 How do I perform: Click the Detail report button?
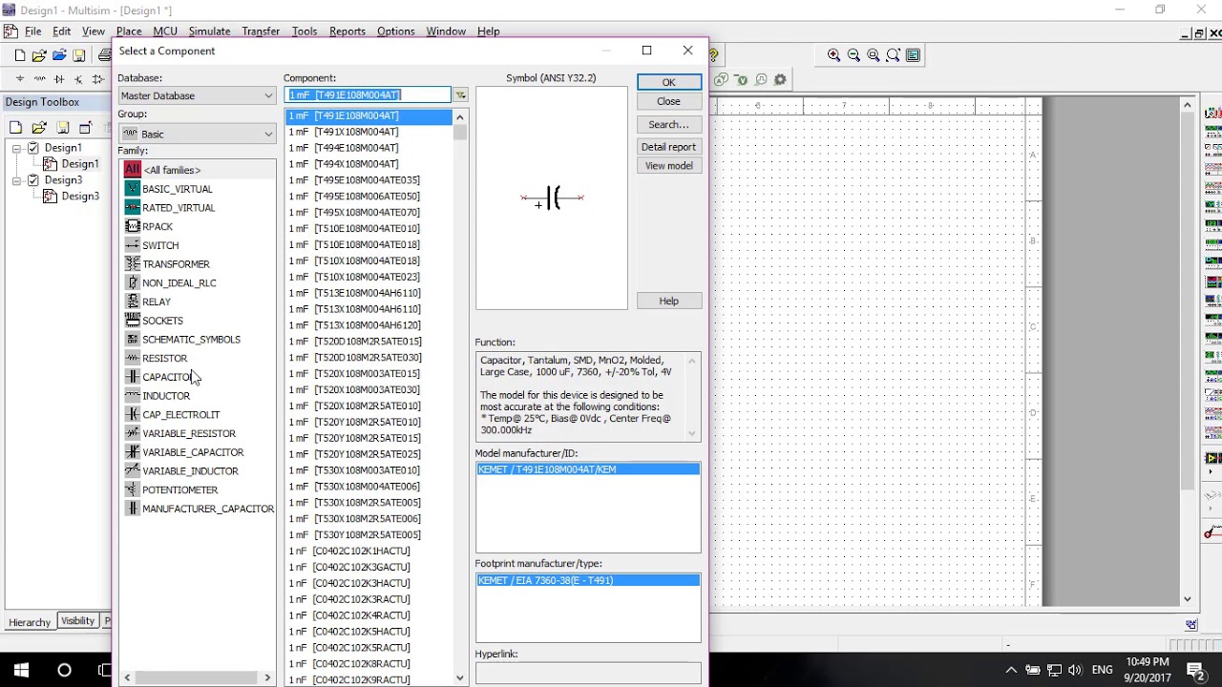point(668,147)
